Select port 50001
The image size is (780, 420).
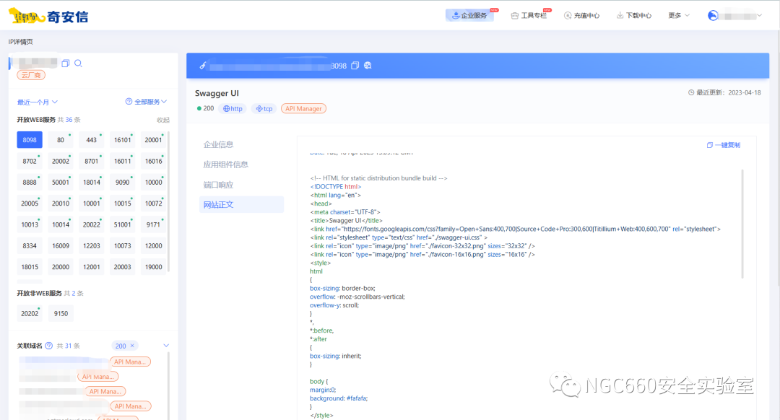coord(61,182)
